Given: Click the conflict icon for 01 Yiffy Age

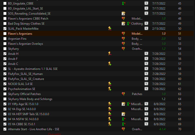Looking at the screenshot, I should point(110,104).
